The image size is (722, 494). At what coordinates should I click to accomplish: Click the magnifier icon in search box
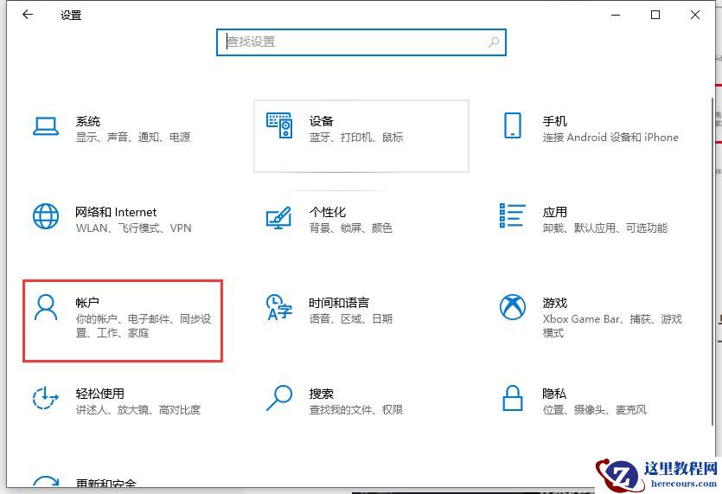[x=493, y=42]
